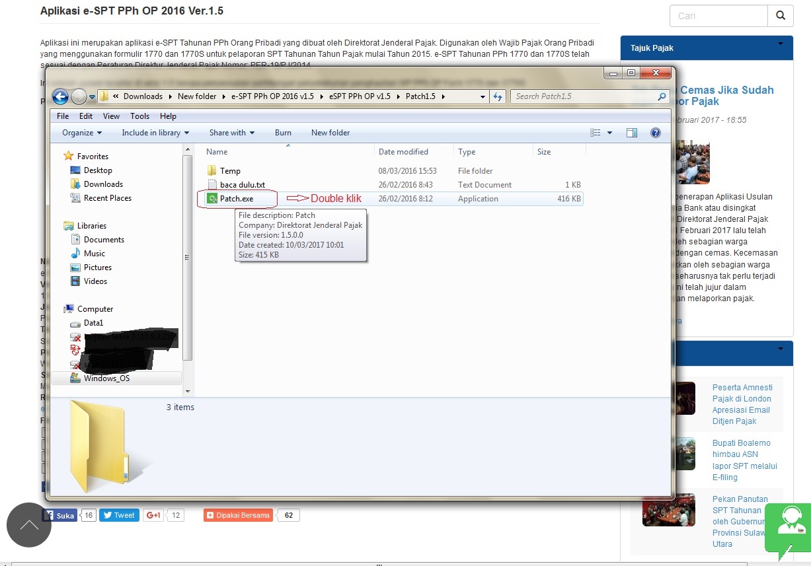Expand the Organize dropdown
Screen dimensions: 811x566
[82, 133]
